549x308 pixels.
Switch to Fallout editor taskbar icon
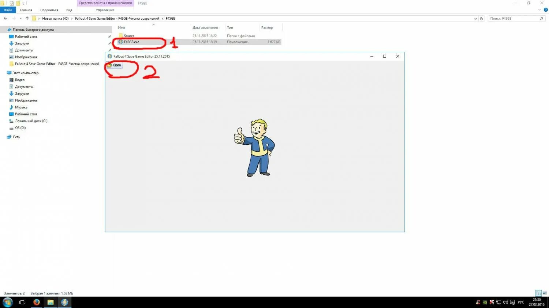click(x=65, y=302)
